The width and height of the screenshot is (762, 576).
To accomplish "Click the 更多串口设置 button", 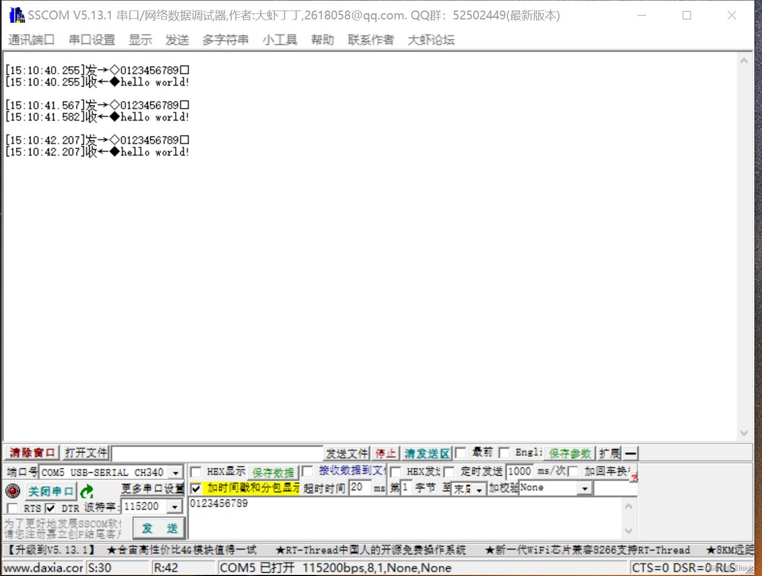I will (152, 488).
